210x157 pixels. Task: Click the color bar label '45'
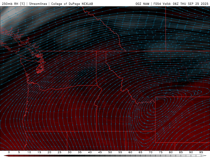(x=100, y=152)
